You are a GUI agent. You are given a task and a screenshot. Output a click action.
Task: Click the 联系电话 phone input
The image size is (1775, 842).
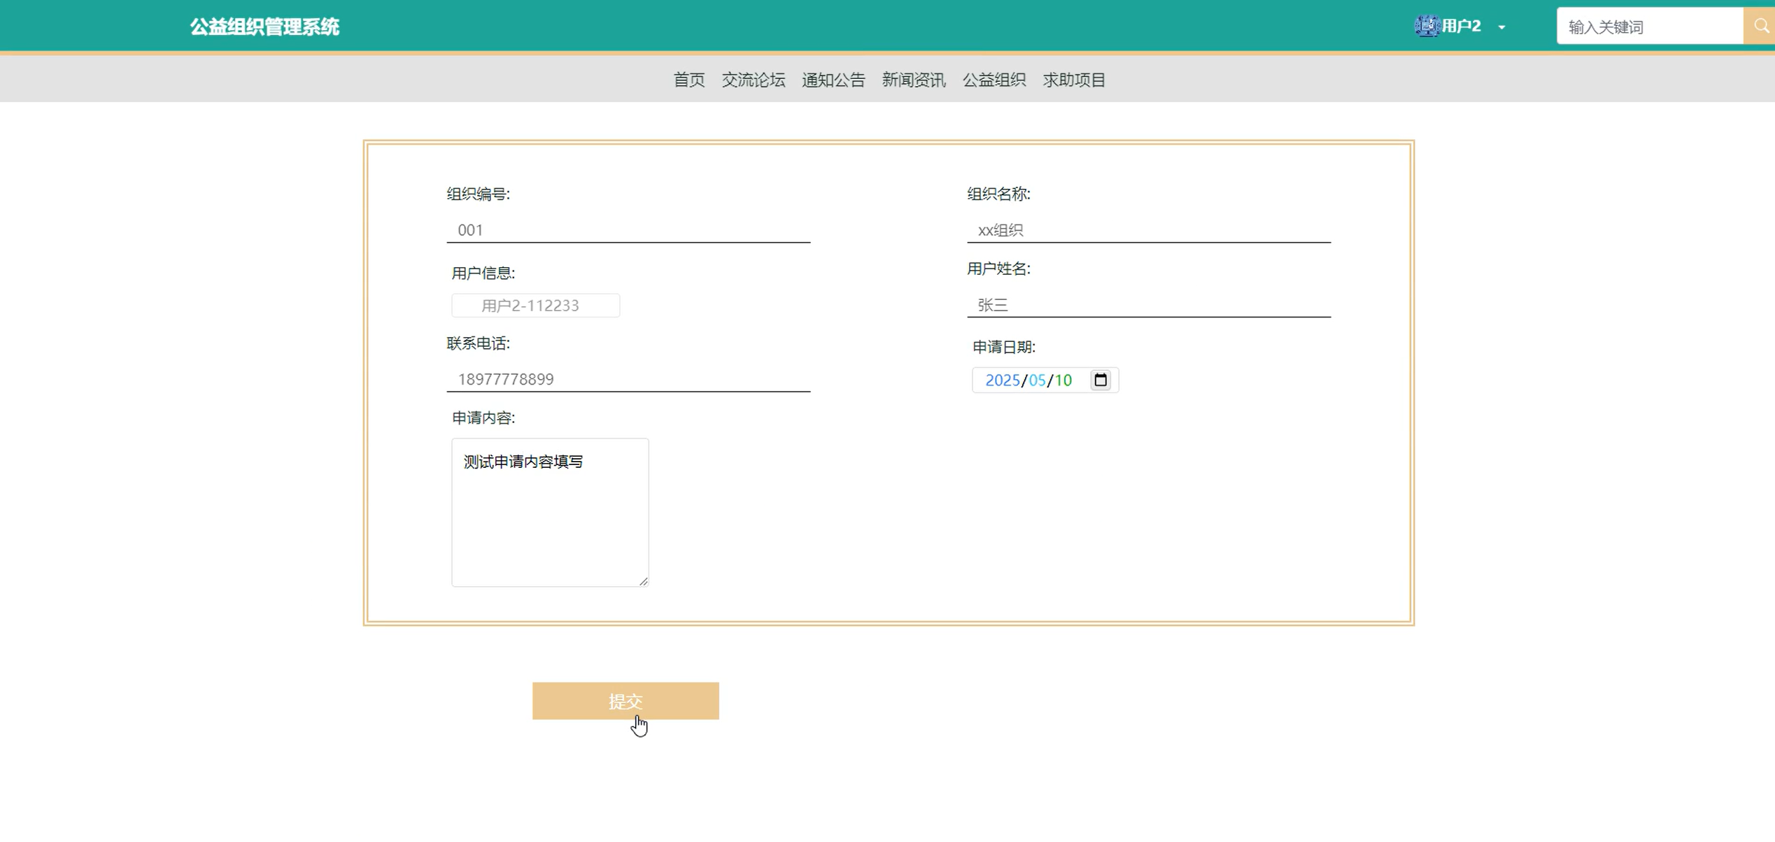pyautogui.click(x=628, y=379)
